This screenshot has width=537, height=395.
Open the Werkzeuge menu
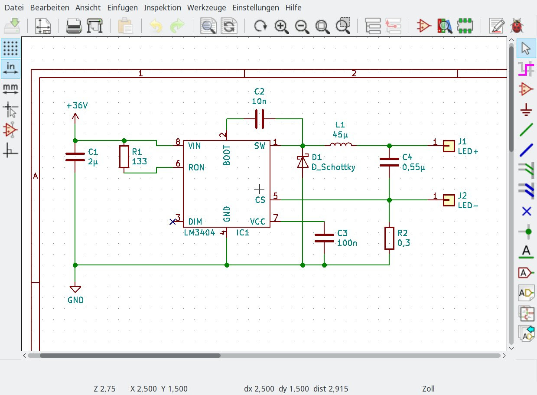pos(207,8)
